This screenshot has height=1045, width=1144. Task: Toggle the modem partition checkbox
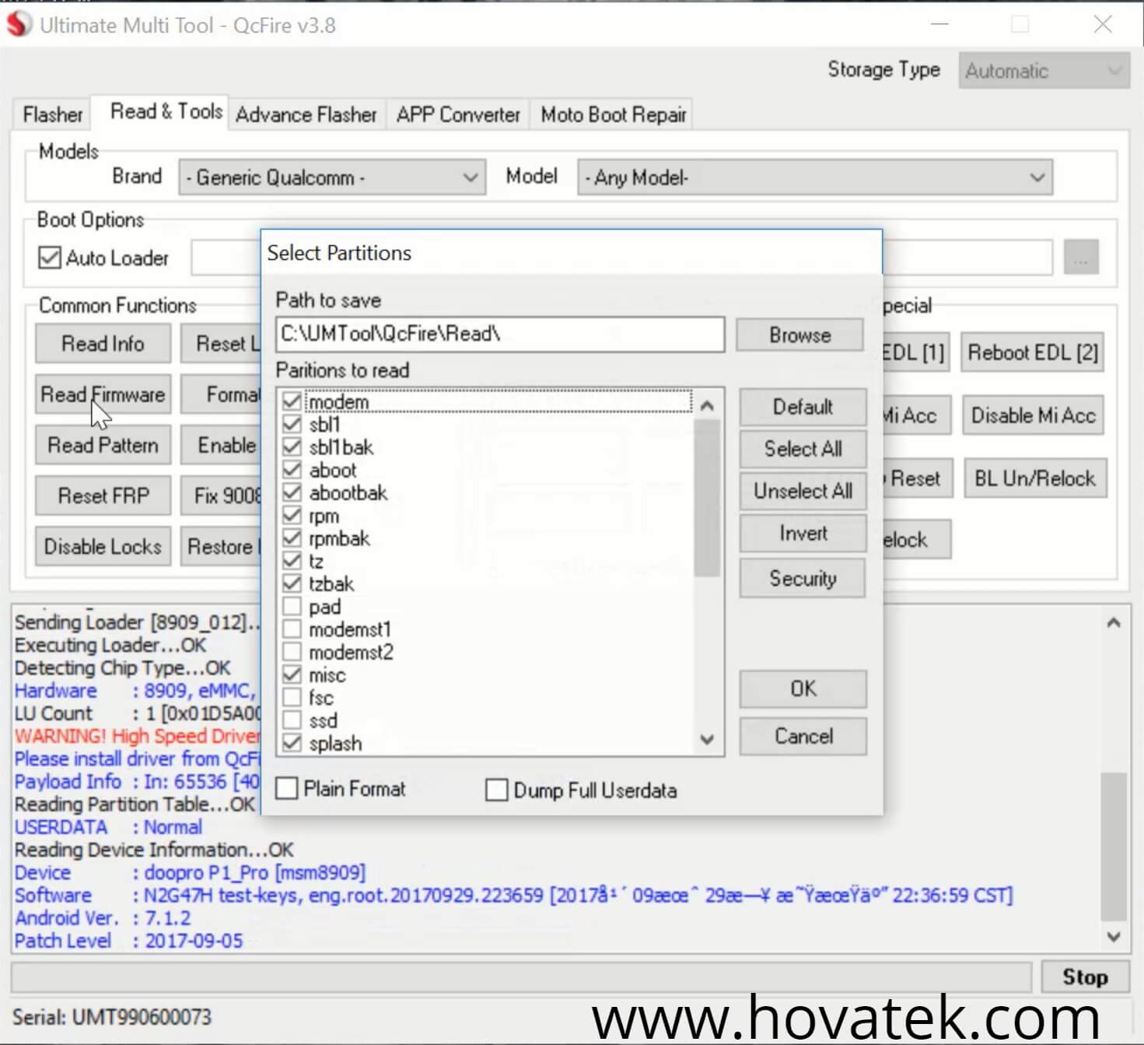[292, 402]
